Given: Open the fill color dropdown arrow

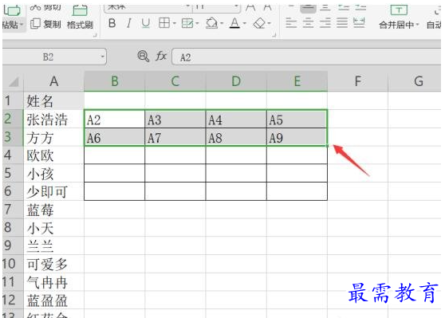Looking at the screenshot, I should click(x=222, y=23).
